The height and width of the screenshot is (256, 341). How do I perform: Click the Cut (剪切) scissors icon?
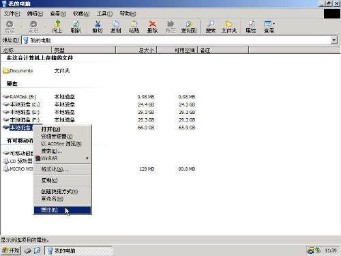[98, 27]
